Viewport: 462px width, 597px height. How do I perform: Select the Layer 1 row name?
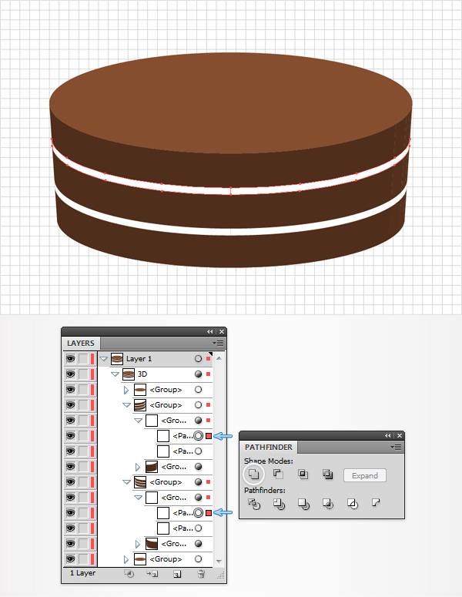point(139,359)
